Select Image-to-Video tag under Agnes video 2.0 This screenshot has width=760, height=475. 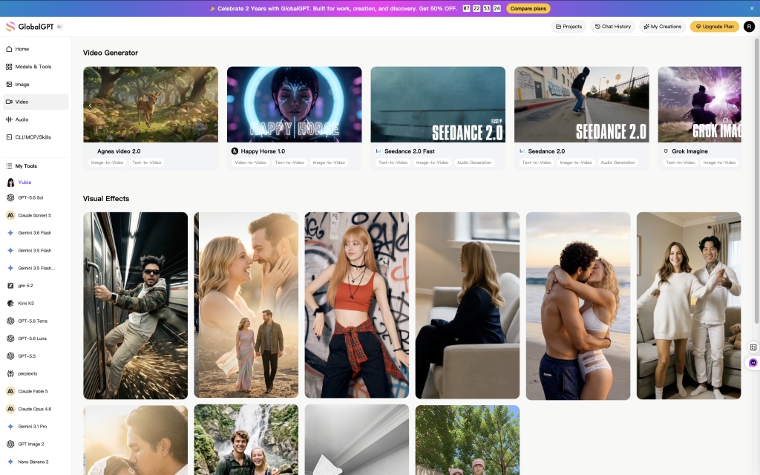point(107,163)
